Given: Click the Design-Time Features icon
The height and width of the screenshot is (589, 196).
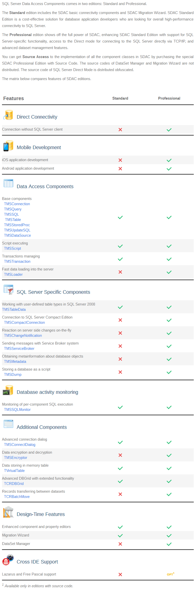Looking at the screenshot, I should (8, 512).
